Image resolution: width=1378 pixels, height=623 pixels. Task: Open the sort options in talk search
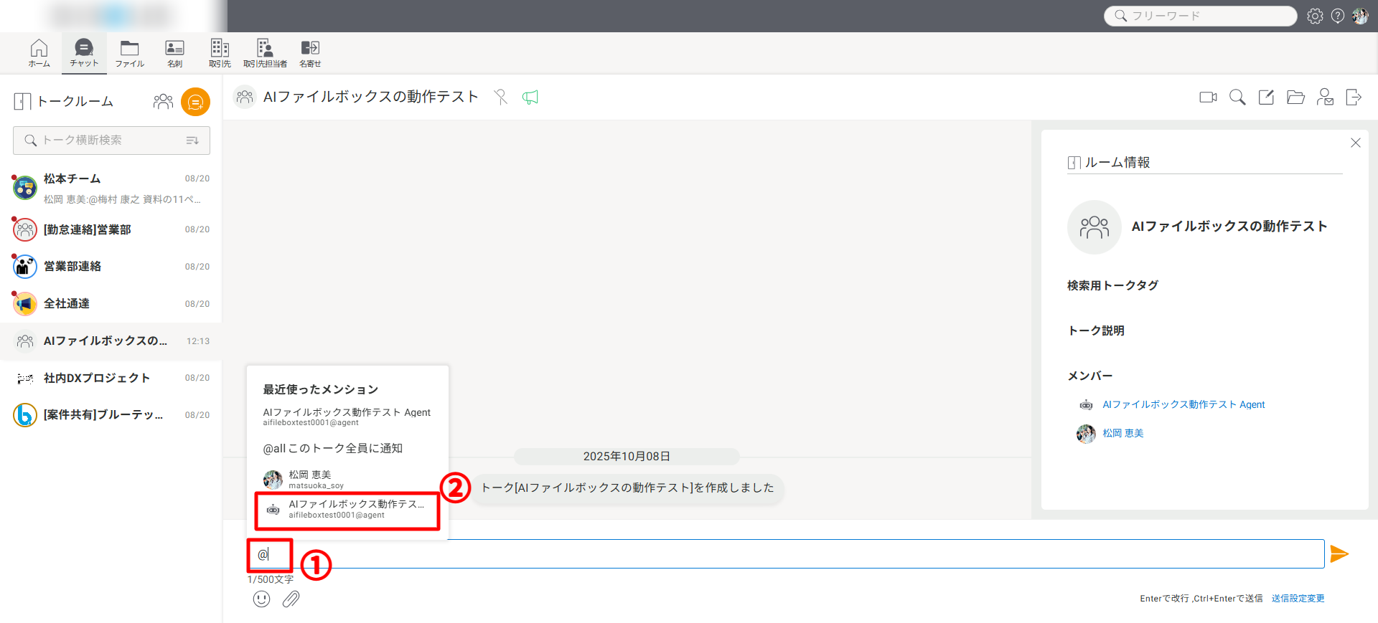click(192, 141)
